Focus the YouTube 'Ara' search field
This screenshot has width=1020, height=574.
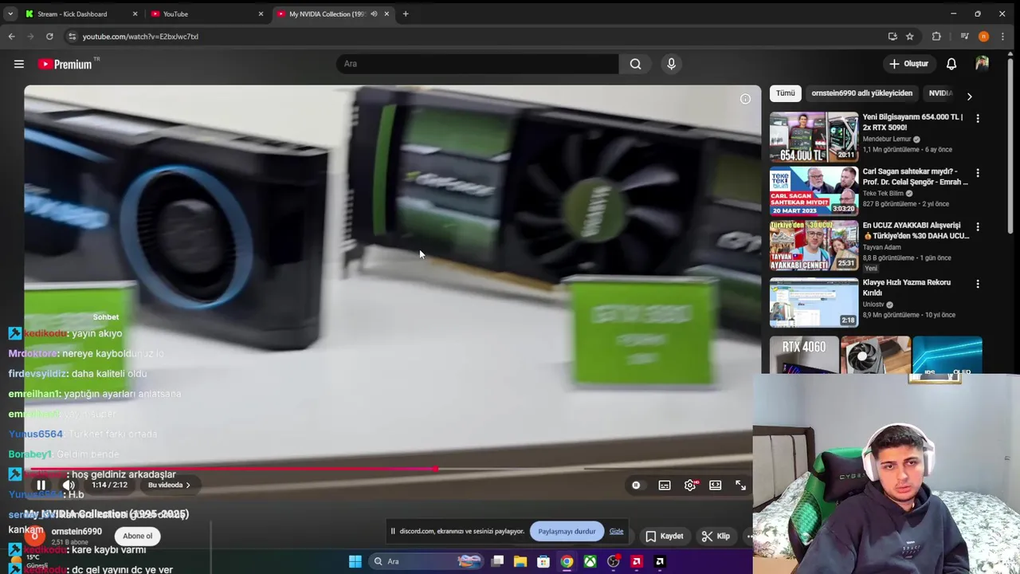tap(478, 64)
